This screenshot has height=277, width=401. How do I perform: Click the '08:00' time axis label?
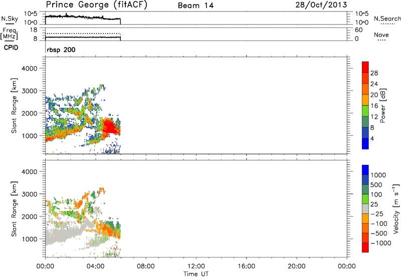pyautogui.click(x=146, y=266)
